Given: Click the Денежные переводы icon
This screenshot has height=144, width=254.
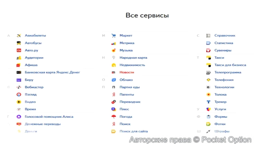Looking at the screenshot, I should (19, 124).
